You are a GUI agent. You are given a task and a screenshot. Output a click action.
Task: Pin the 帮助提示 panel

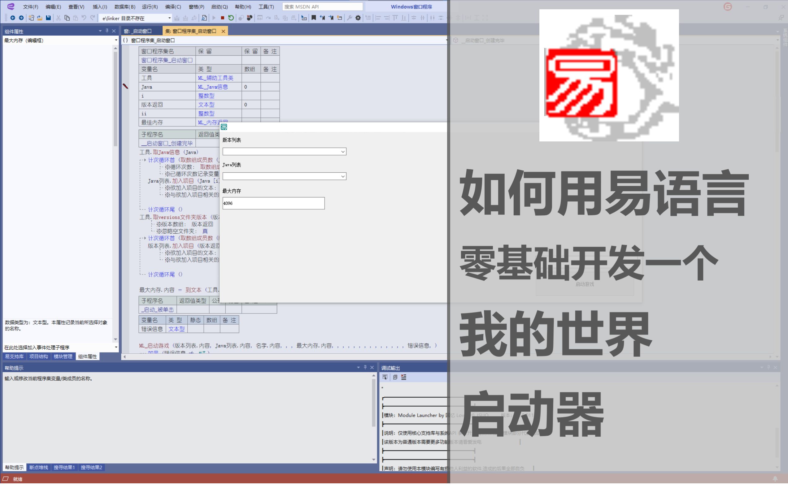pyautogui.click(x=365, y=367)
